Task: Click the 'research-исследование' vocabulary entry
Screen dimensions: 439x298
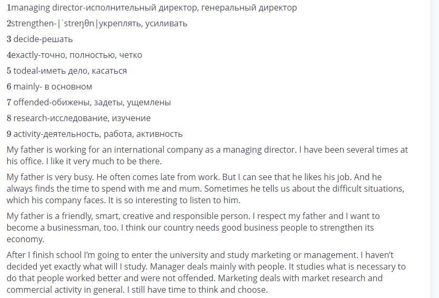Action: click(78, 118)
